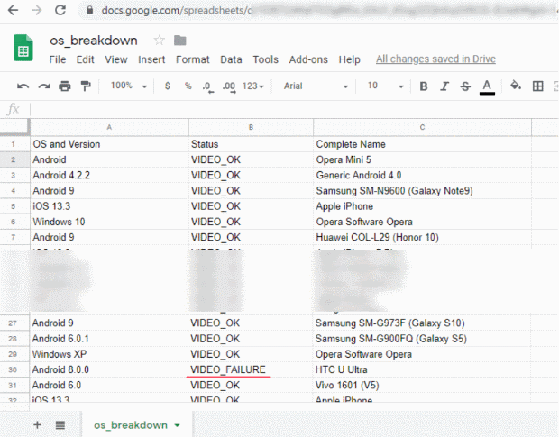This screenshot has width=559, height=437.
Task: Star the os_breakdown document
Action: [x=159, y=41]
